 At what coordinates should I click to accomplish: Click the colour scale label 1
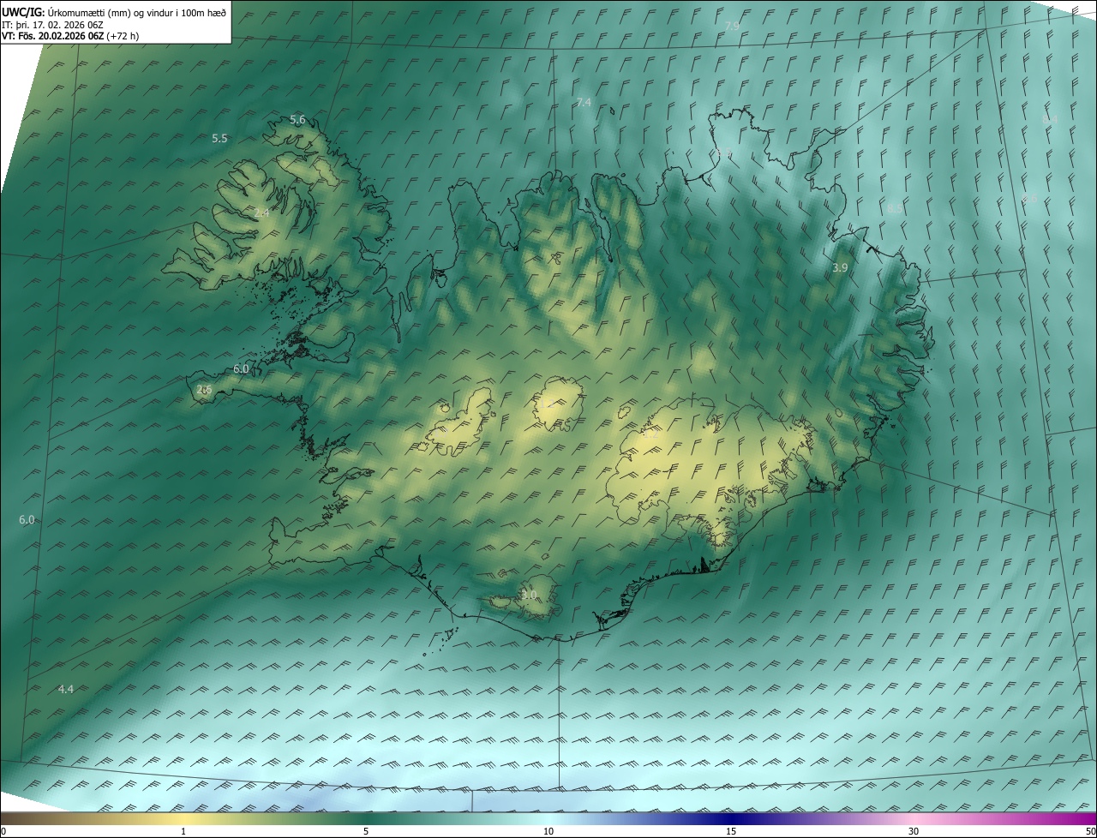coord(183,831)
